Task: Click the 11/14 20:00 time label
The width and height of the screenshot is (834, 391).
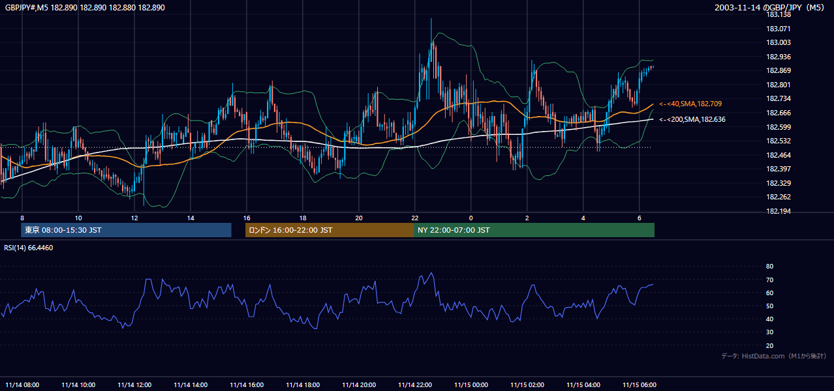Action: 359,384
